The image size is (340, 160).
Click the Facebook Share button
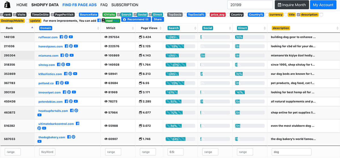coord(158,19)
